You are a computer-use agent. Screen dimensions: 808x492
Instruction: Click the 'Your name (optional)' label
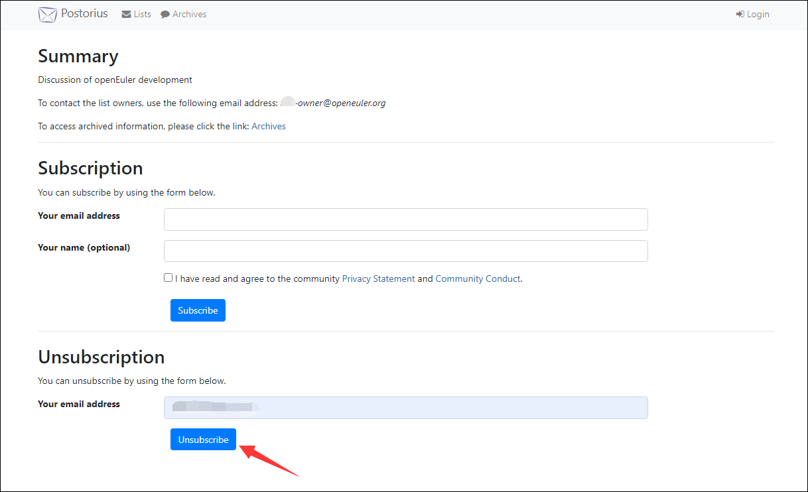(84, 248)
